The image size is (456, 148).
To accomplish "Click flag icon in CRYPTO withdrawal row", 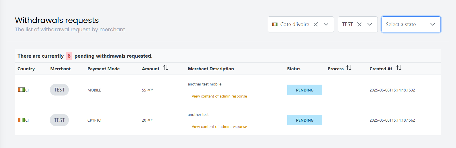I will (x=21, y=120).
